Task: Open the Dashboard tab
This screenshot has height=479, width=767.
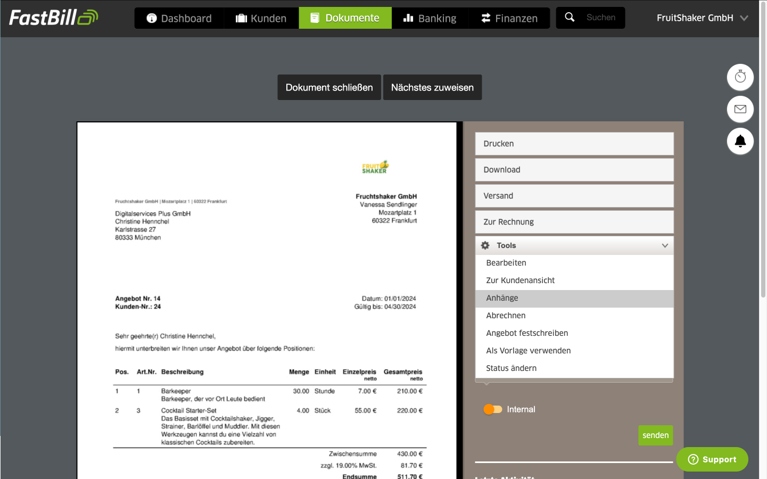Action: pos(179,18)
